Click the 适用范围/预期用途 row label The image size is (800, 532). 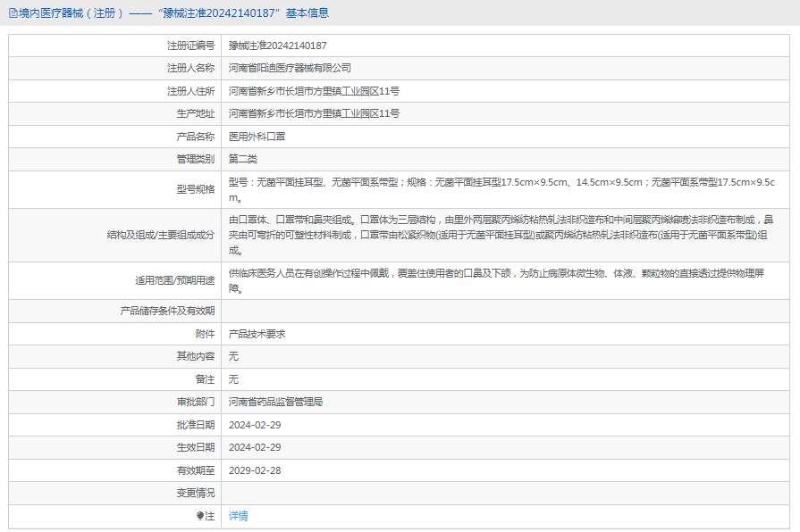point(175,280)
